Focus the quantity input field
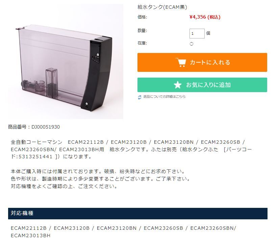279x248 pixels. pos(197,33)
